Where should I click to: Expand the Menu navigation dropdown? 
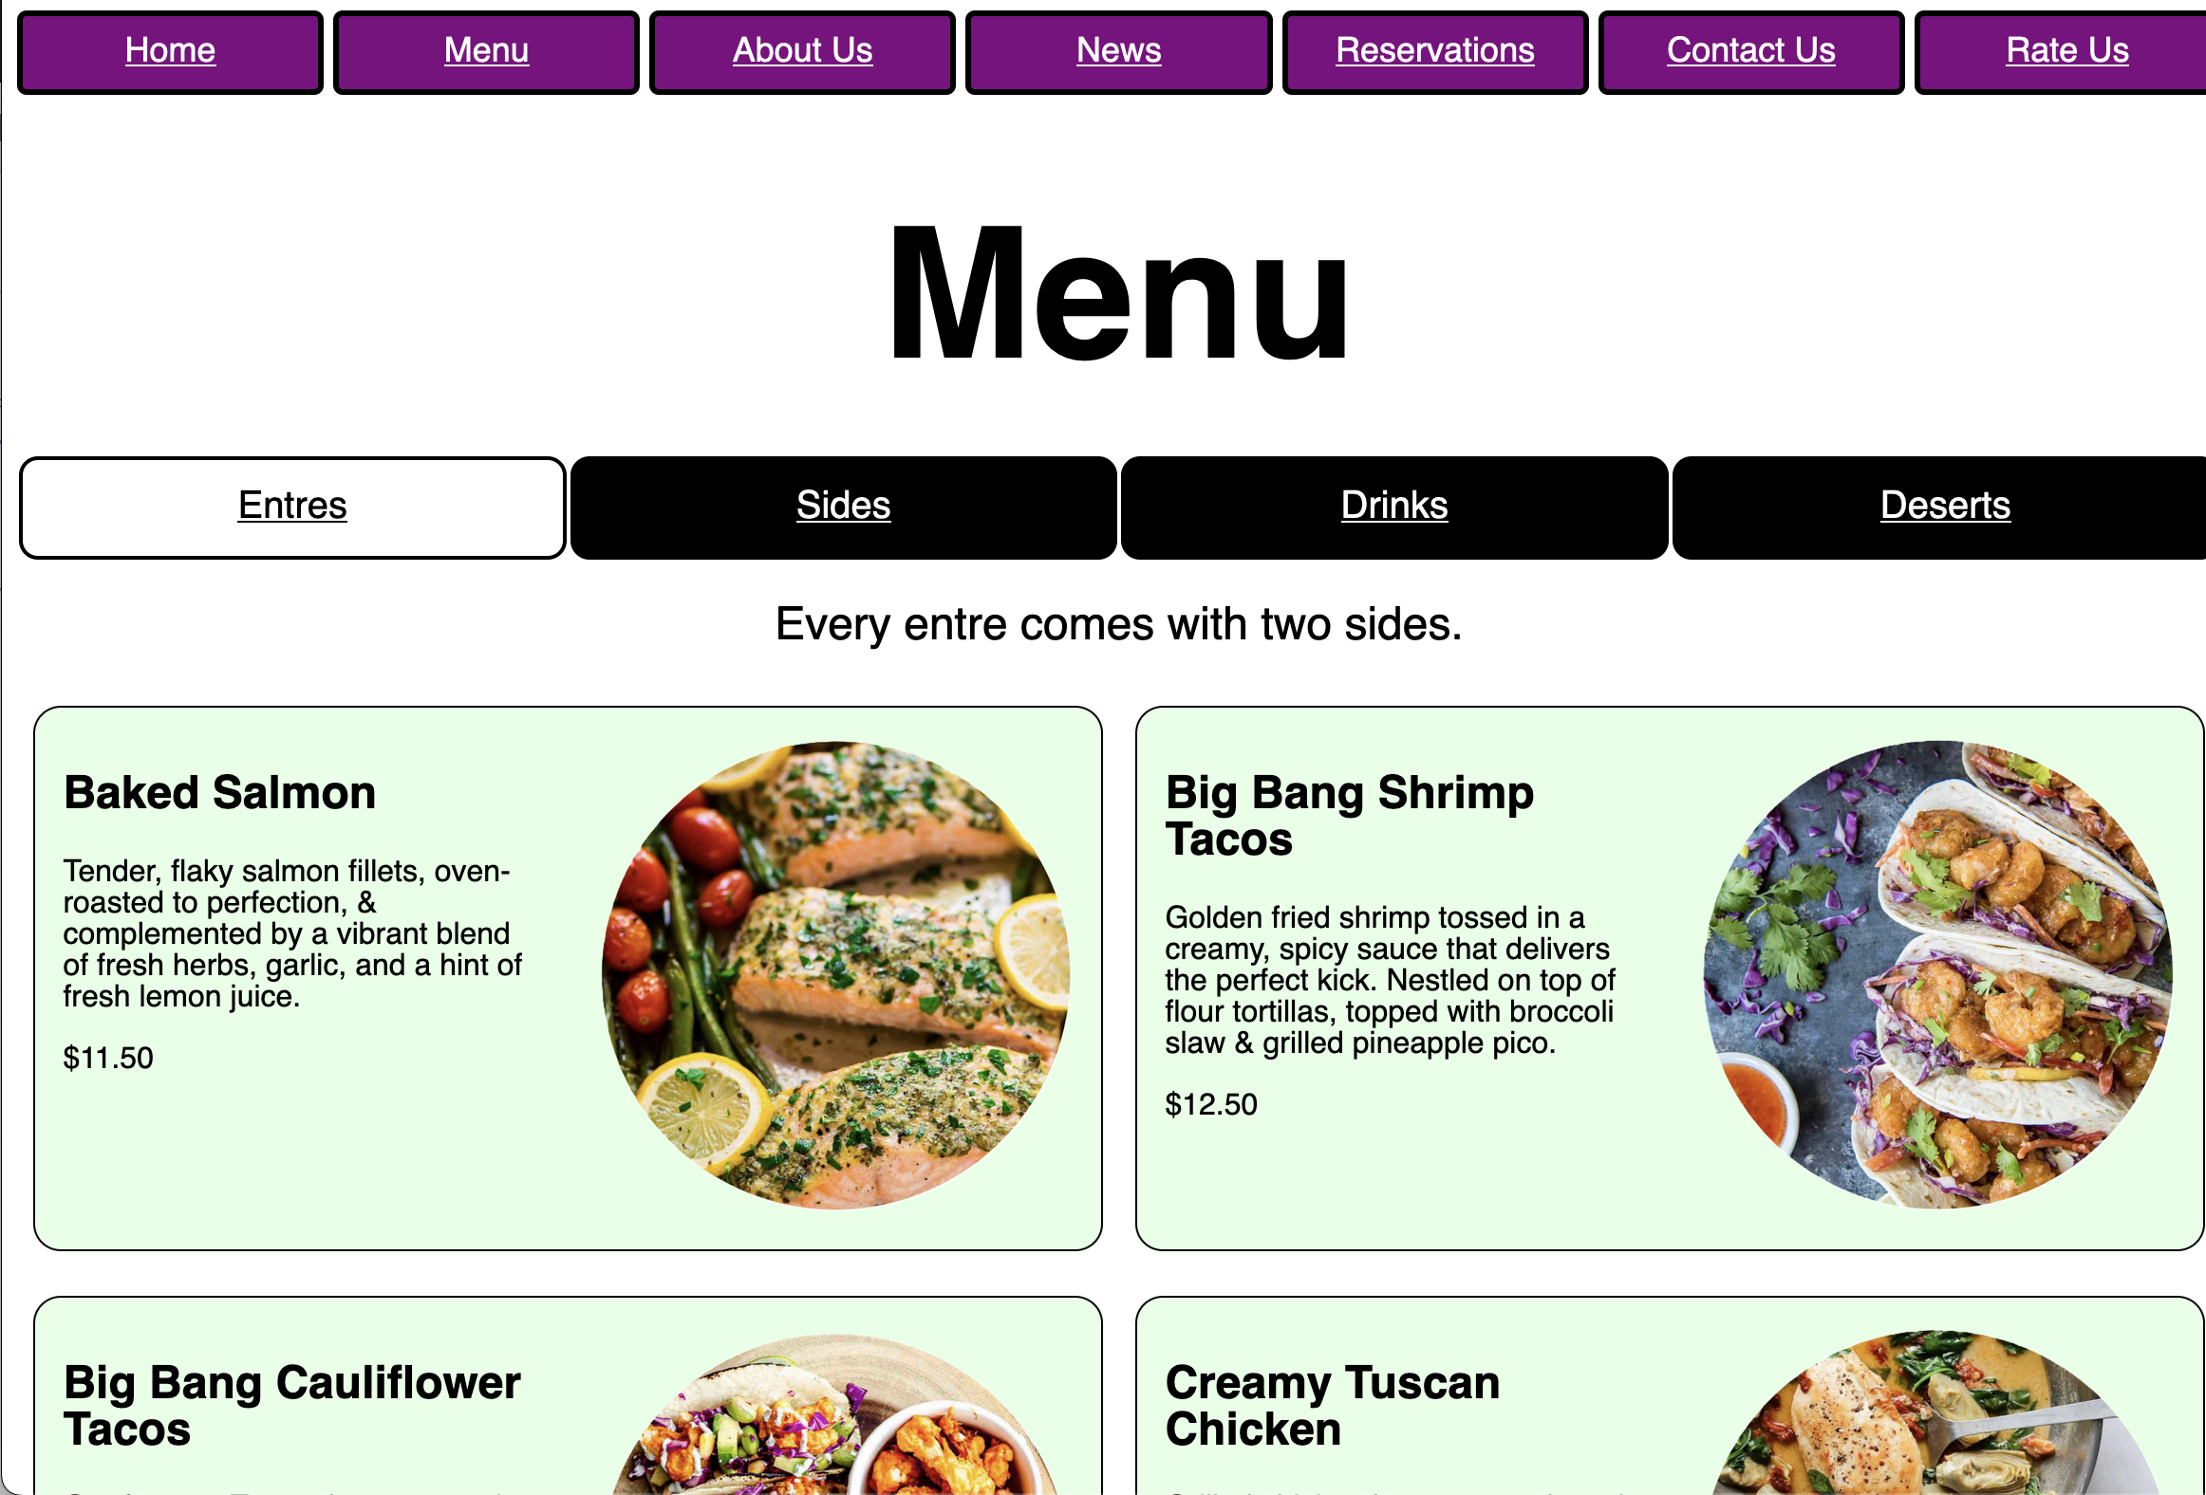[x=486, y=50]
